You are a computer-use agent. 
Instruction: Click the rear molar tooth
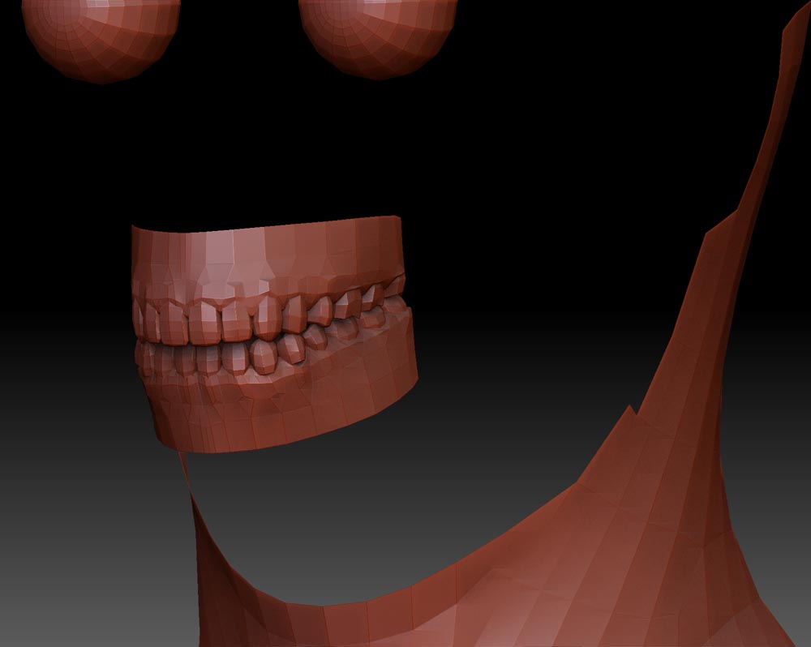[x=381, y=300]
